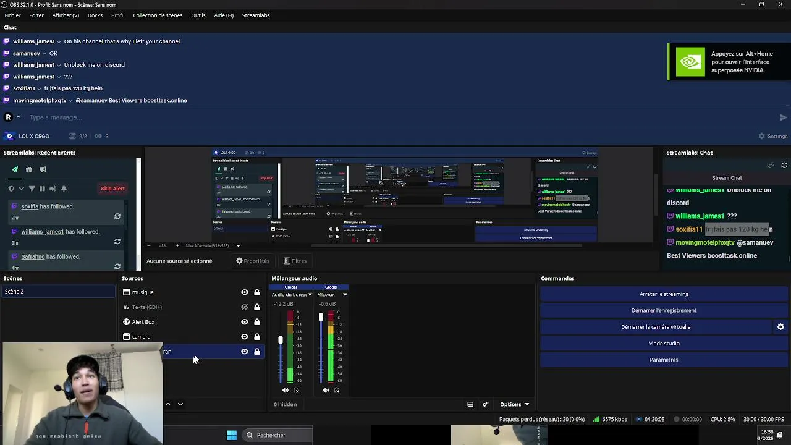Image resolution: width=791 pixels, height=445 pixels.
Task: Expand the chat identity badge dropdown
Action: coord(19,117)
